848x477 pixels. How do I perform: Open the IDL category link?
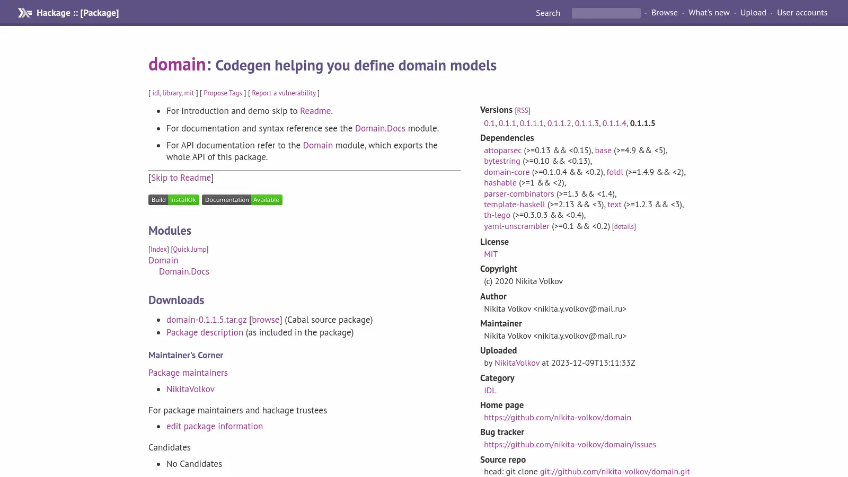pyautogui.click(x=490, y=391)
